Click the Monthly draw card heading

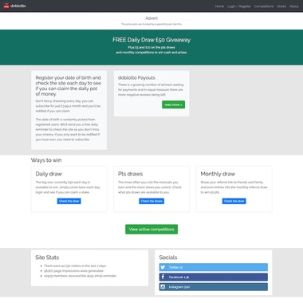click(x=218, y=174)
